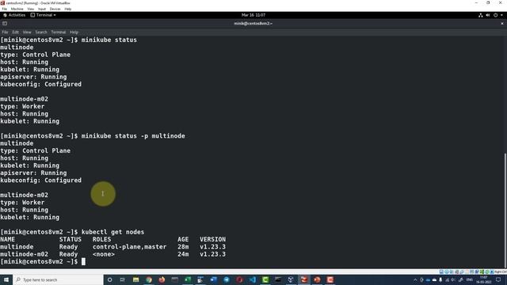Click the 'multinode-m02' row in nodes table
This screenshot has height=285, width=507.
click(x=112, y=254)
